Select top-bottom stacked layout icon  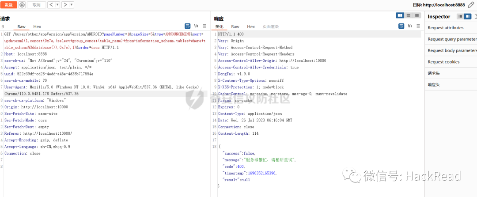tap(408, 15)
